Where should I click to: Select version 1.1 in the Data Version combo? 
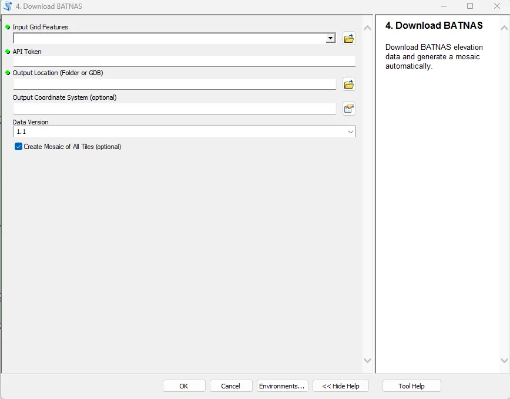point(176,131)
